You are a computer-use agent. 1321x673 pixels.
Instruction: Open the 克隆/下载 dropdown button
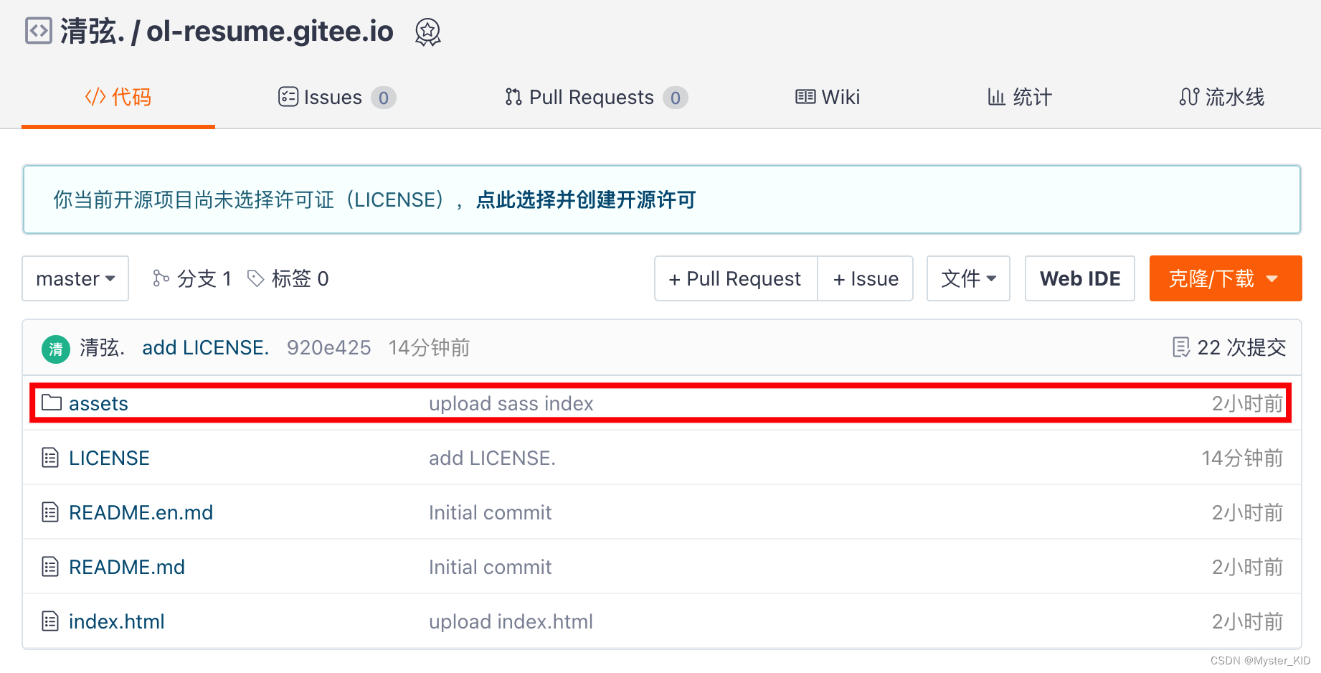point(1226,278)
